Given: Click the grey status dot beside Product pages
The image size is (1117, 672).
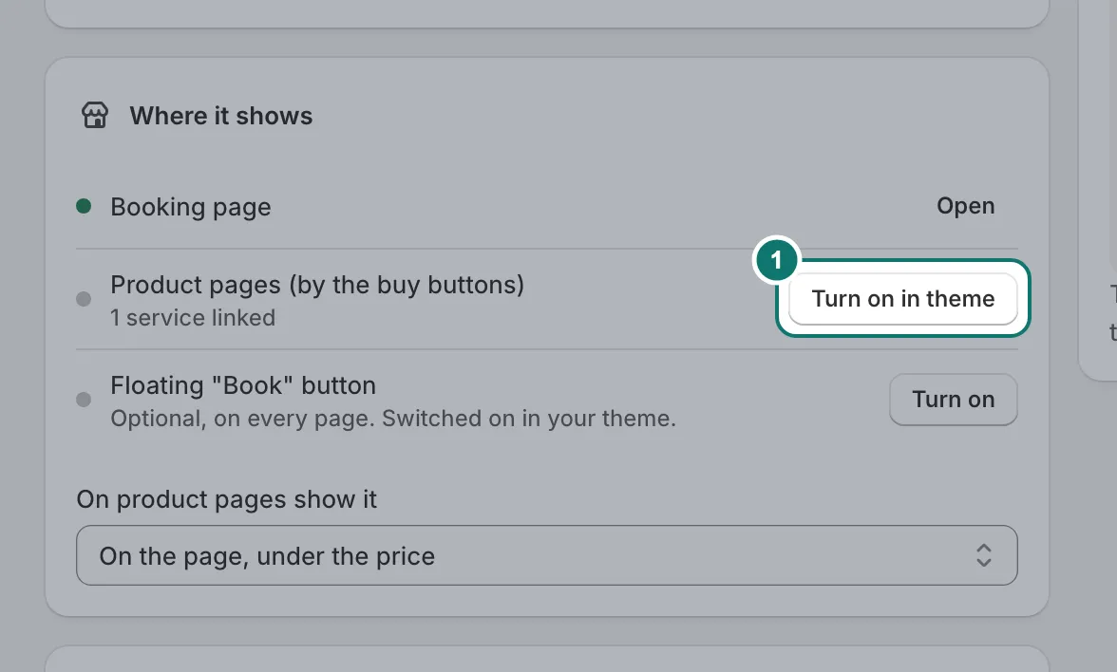Looking at the screenshot, I should click(84, 299).
